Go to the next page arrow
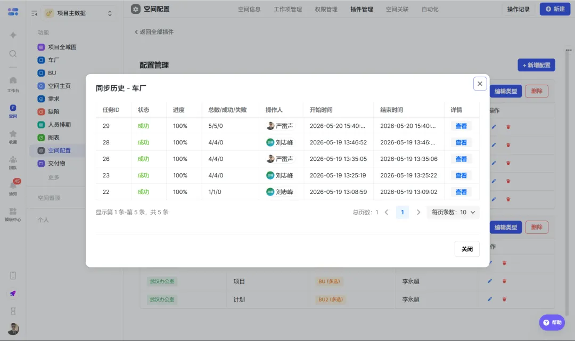The image size is (575, 341). click(418, 212)
